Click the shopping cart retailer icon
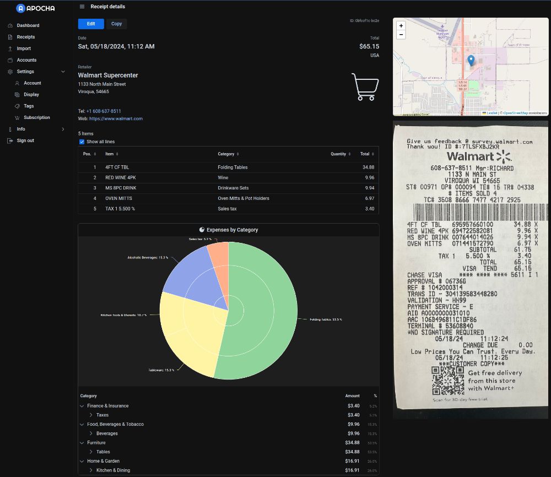 tap(365, 87)
